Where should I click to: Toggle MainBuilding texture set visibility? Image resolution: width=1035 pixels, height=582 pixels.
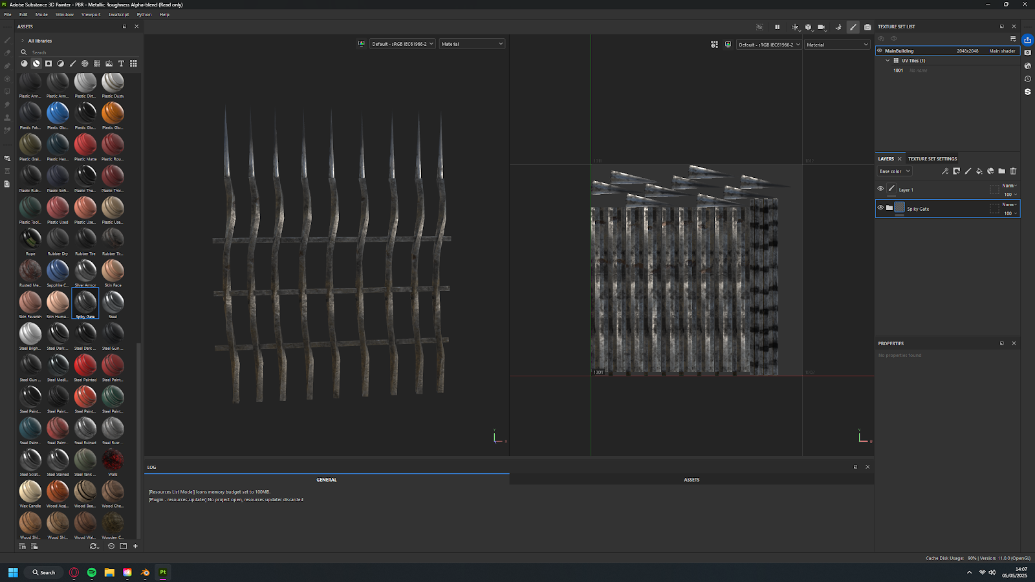(880, 50)
